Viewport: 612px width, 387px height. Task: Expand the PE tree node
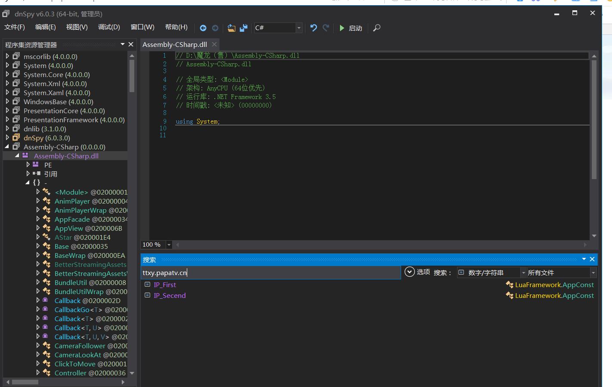28,165
